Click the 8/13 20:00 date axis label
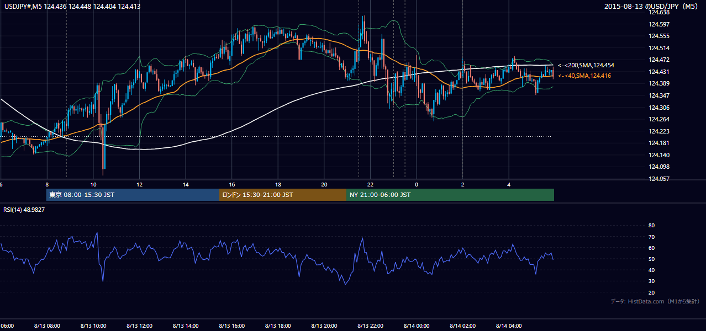The width and height of the screenshot is (706, 331). [x=324, y=326]
